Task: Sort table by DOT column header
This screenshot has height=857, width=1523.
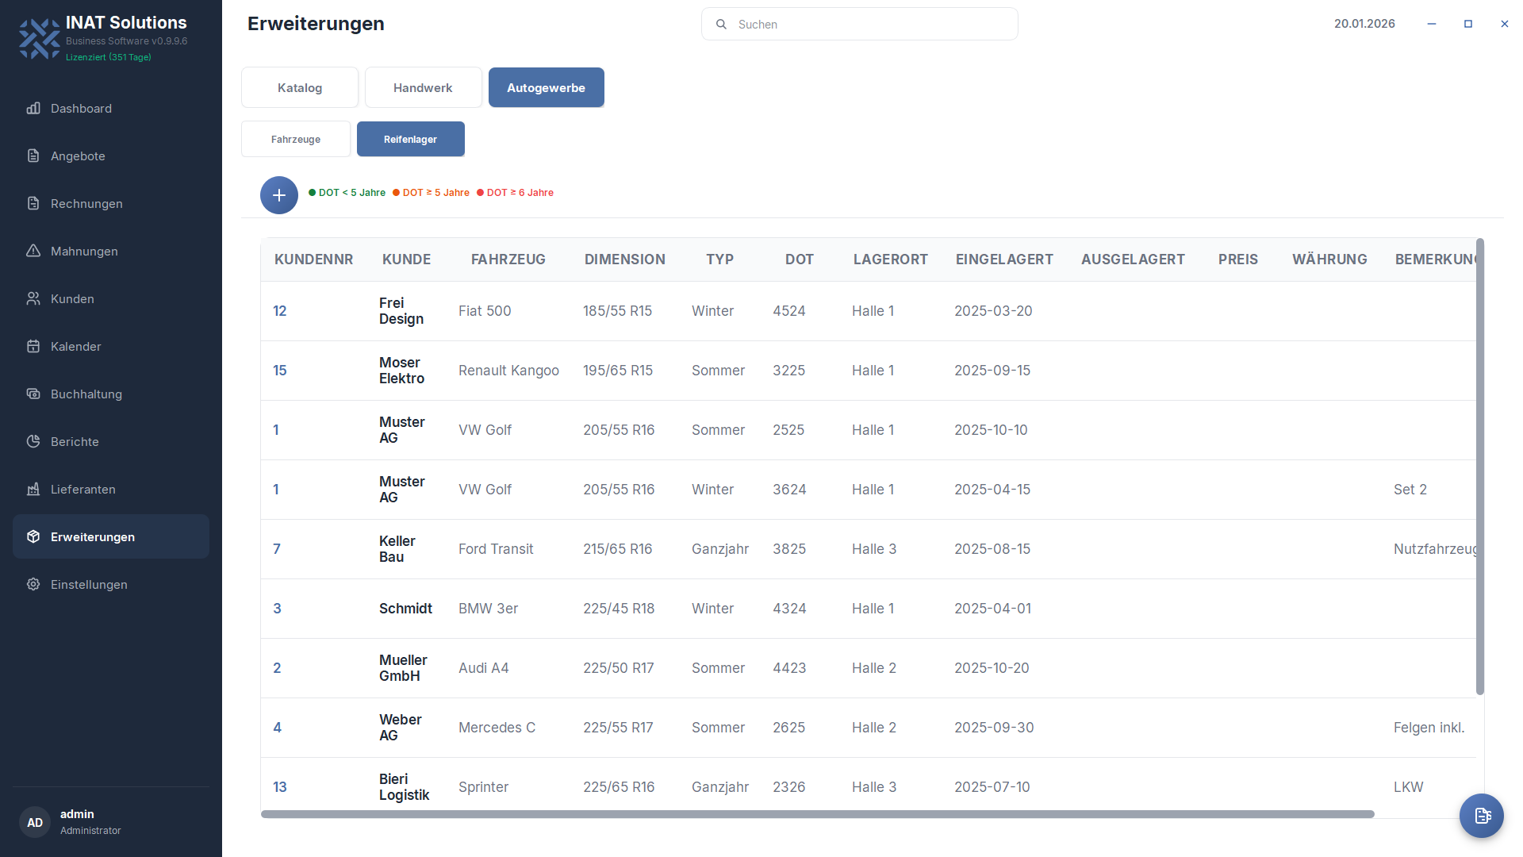Action: (799, 259)
